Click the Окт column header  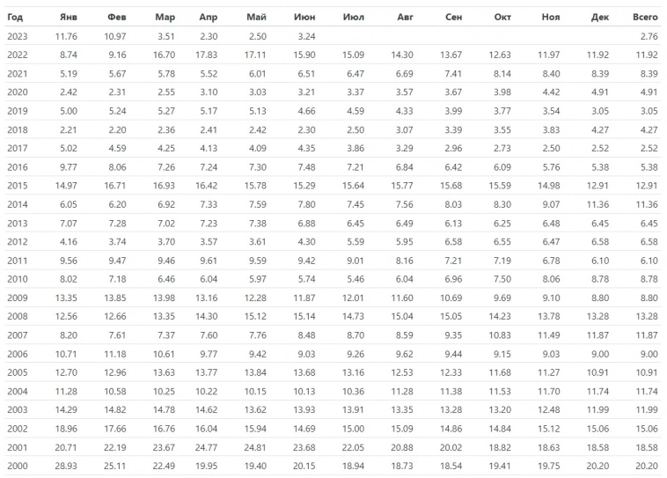click(x=503, y=17)
